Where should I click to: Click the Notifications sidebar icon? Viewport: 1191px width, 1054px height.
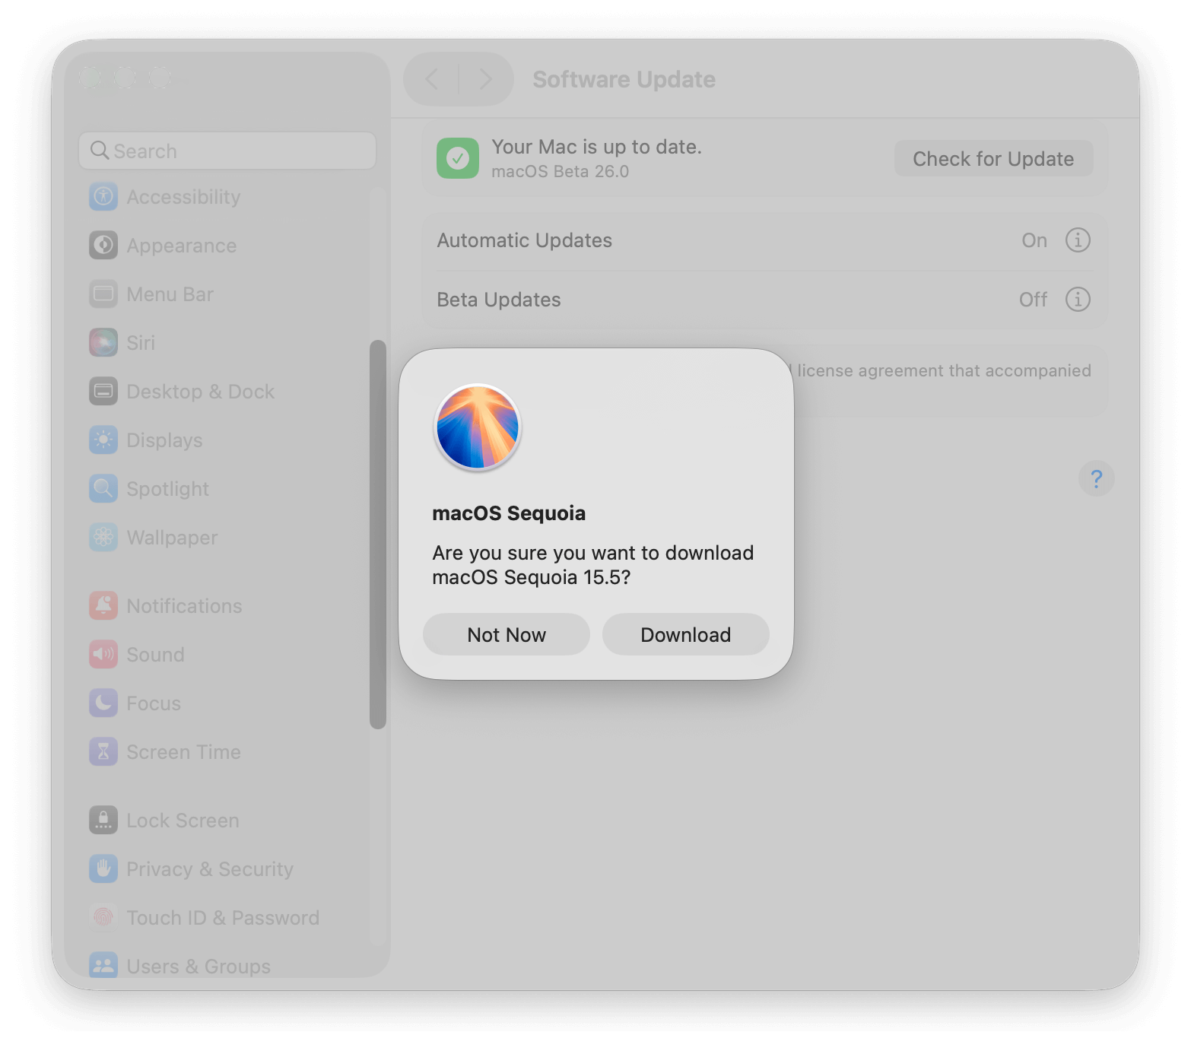103,606
